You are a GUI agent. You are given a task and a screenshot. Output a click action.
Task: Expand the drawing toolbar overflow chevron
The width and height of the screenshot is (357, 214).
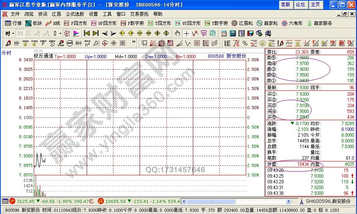point(133,42)
